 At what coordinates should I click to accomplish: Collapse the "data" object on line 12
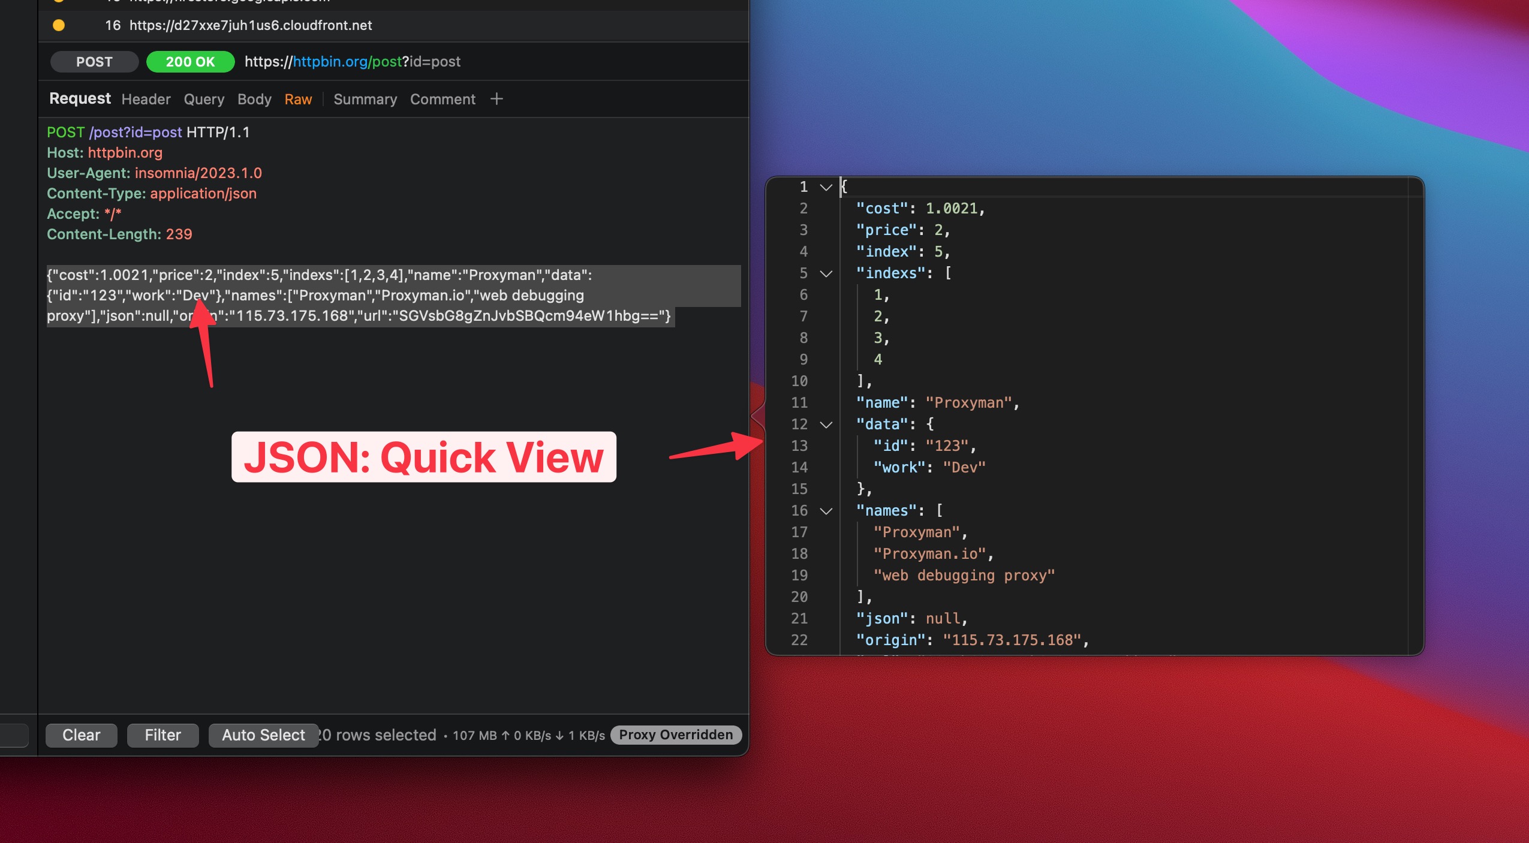point(826,424)
